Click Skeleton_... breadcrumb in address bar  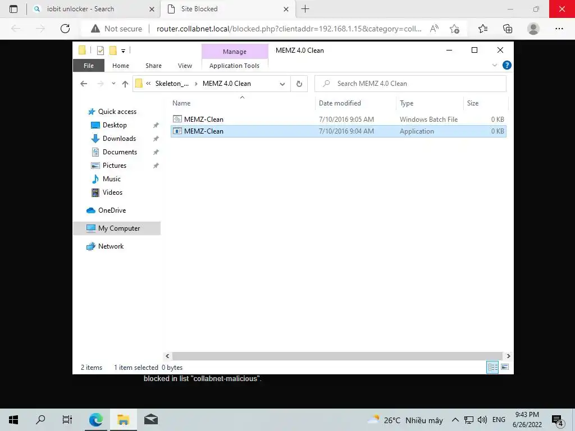point(172,84)
